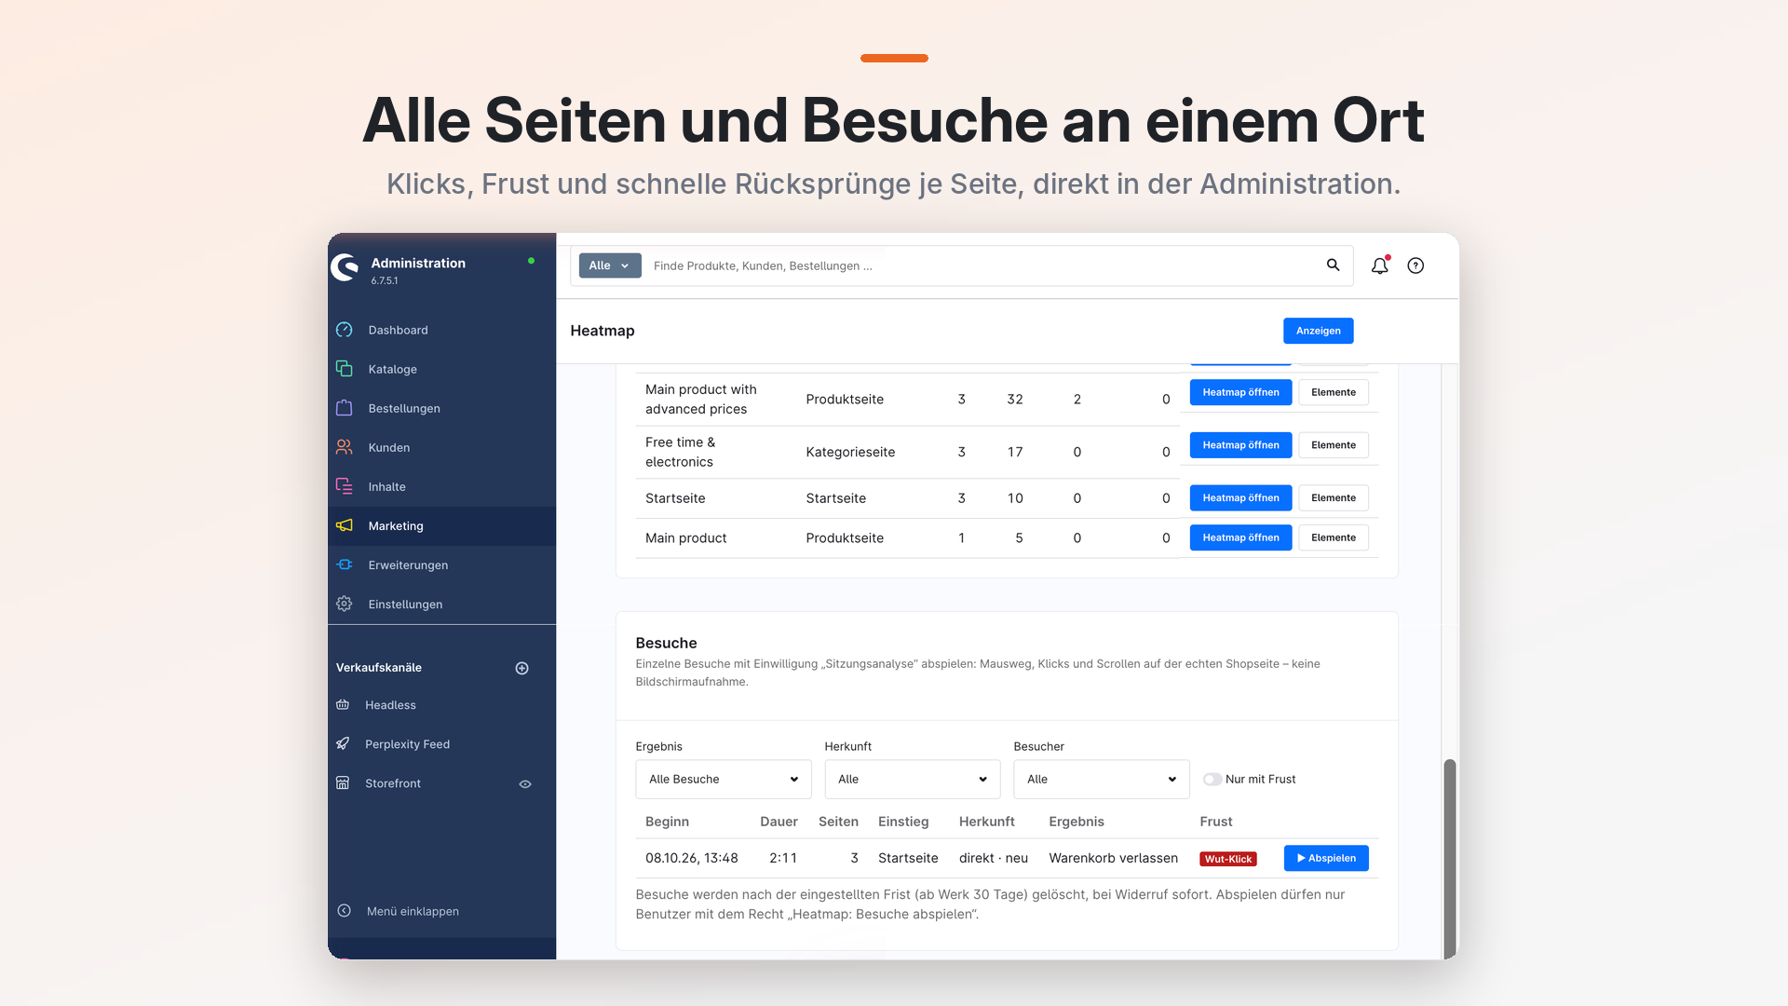Click the Wut-Klick frustration badge
The image size is (1788, 1006).
click(x=1227, y=859)
